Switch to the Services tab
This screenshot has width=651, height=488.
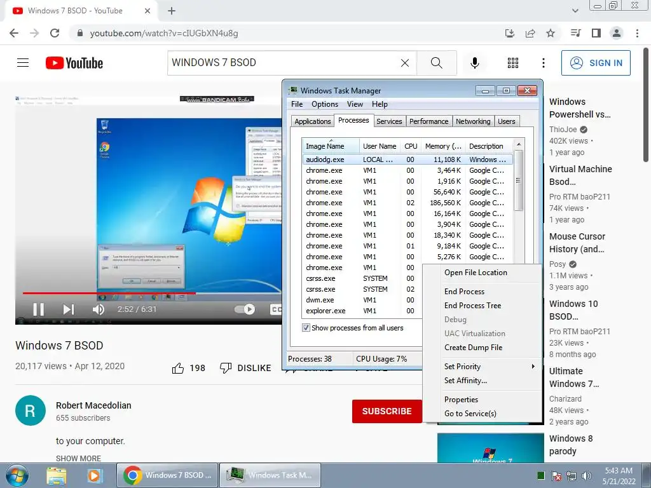pos(389,121)
